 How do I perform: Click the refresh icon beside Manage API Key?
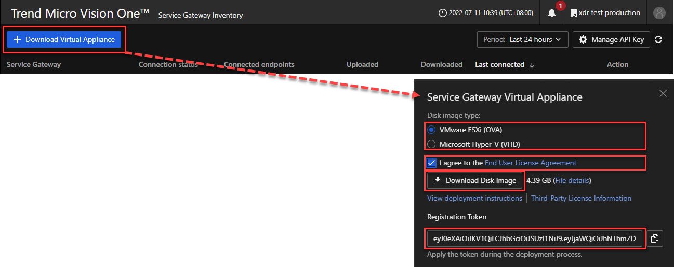click(658, 39)
